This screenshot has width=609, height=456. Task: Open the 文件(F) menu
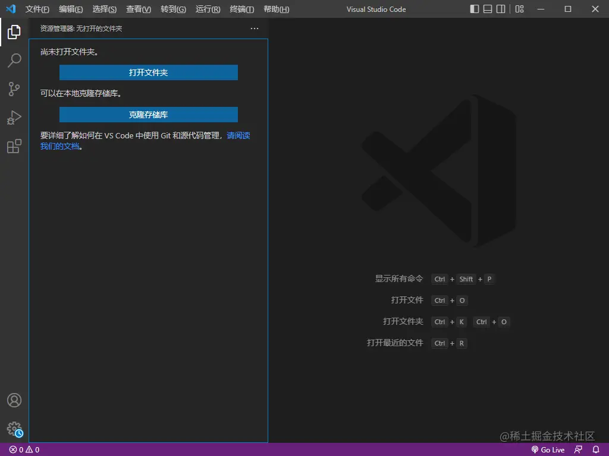coord(37,9)
